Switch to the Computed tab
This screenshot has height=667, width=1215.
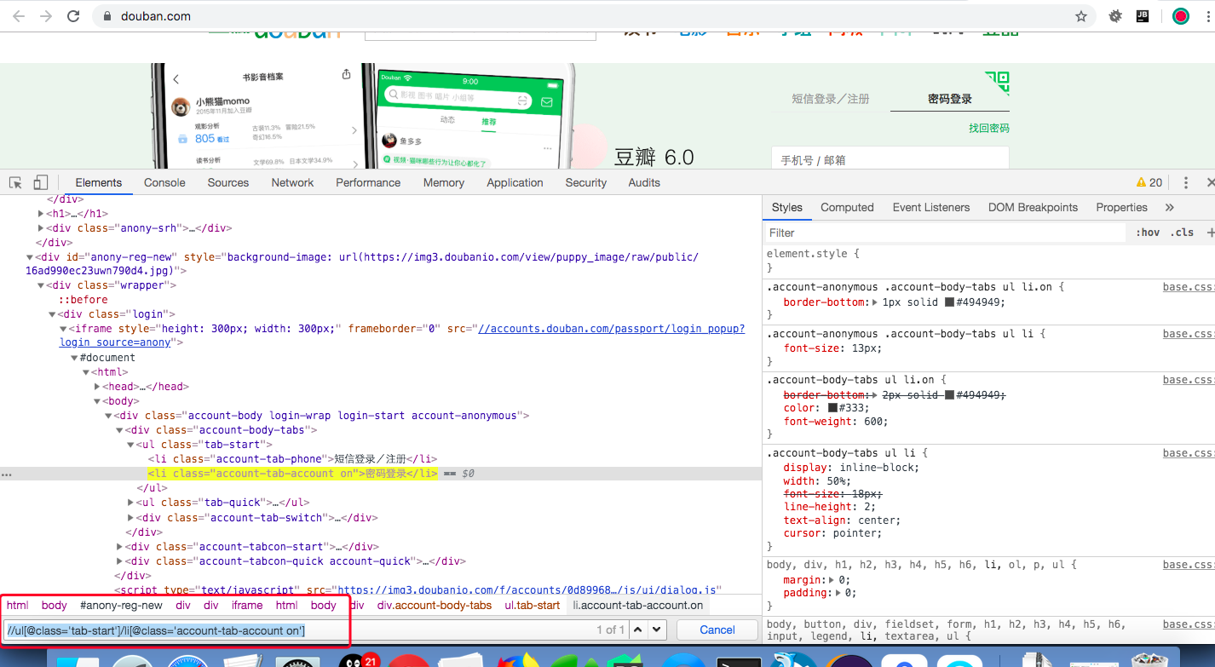[x=847, y=207]
